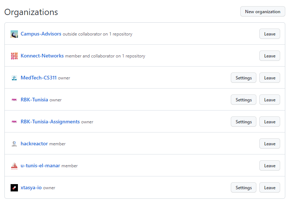Open the MedTech-CS311 organization link
Screen dimensions: 301x209
(x=38, y=78)
